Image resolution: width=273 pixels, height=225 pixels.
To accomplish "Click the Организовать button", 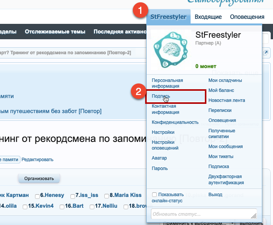I will tap(39, 178).
